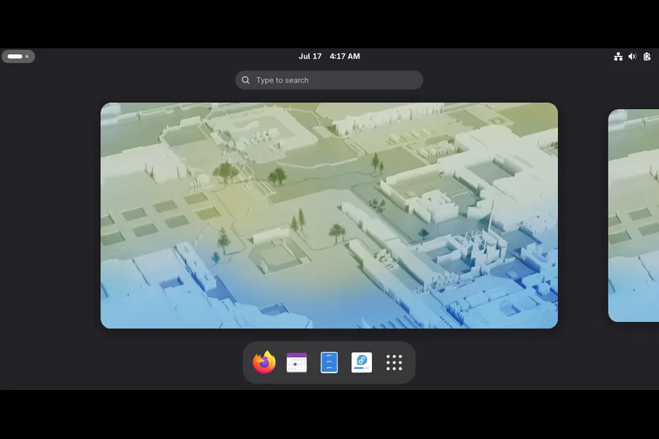Click the square grass plots in the wallpaper
Viewport: 659px width, 439px height.
click(x=160, y=218)
